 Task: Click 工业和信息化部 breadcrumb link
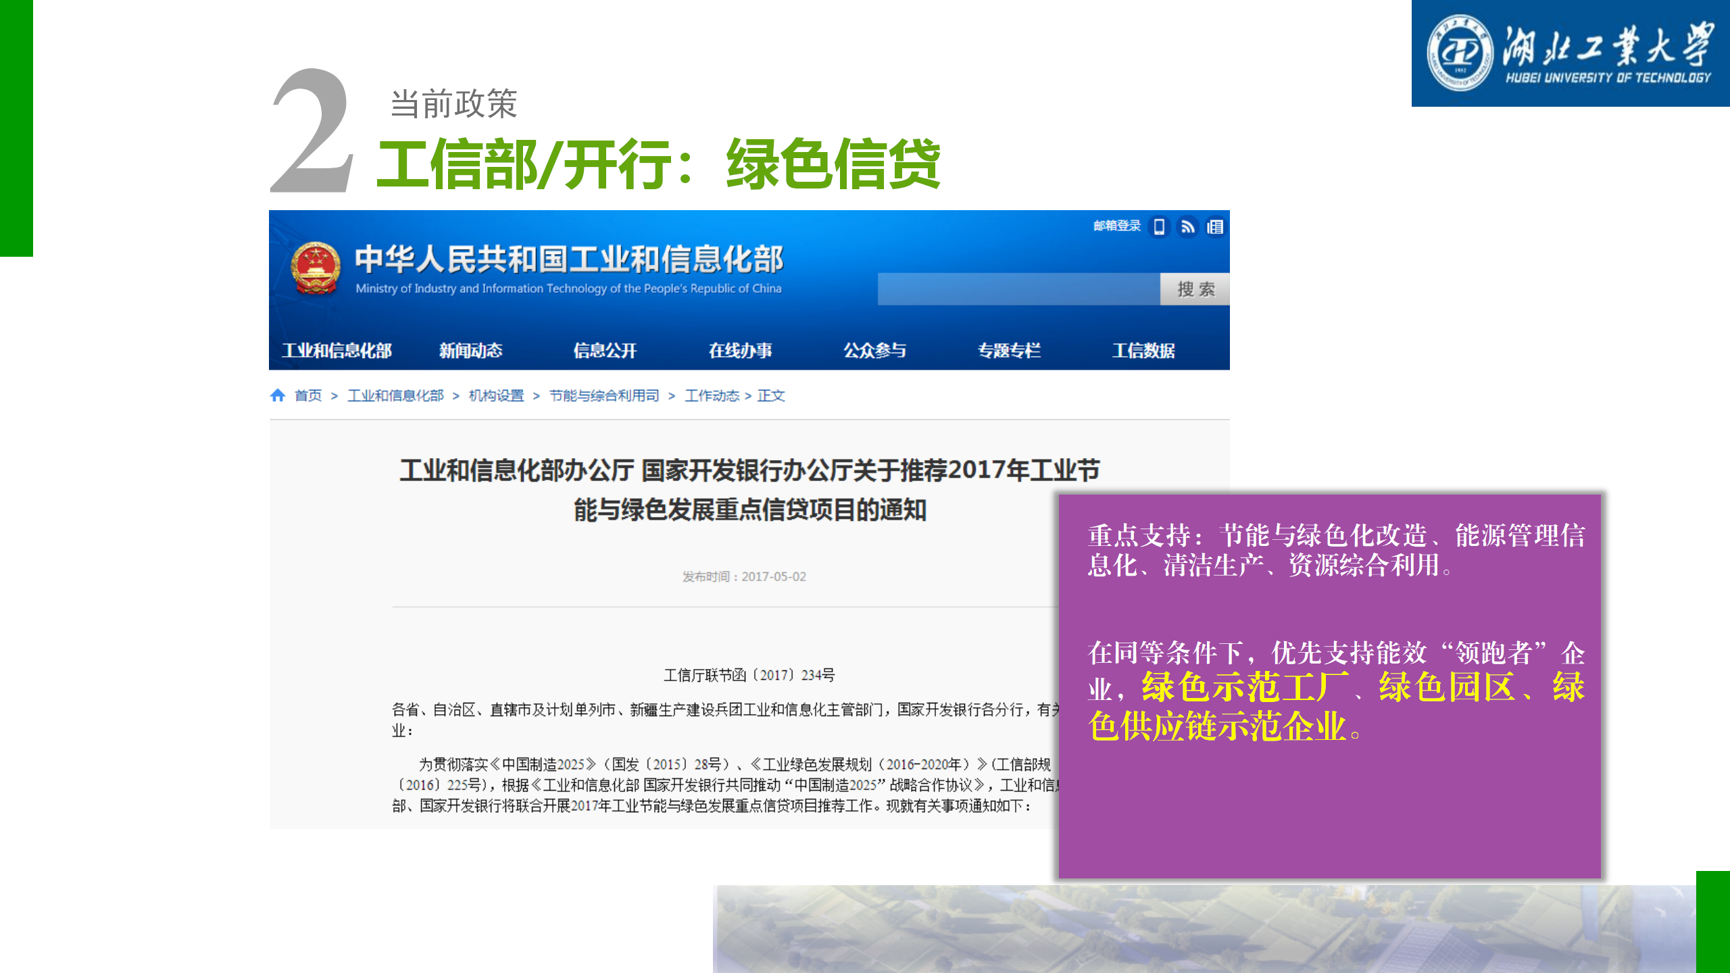[x=395, y=395]
